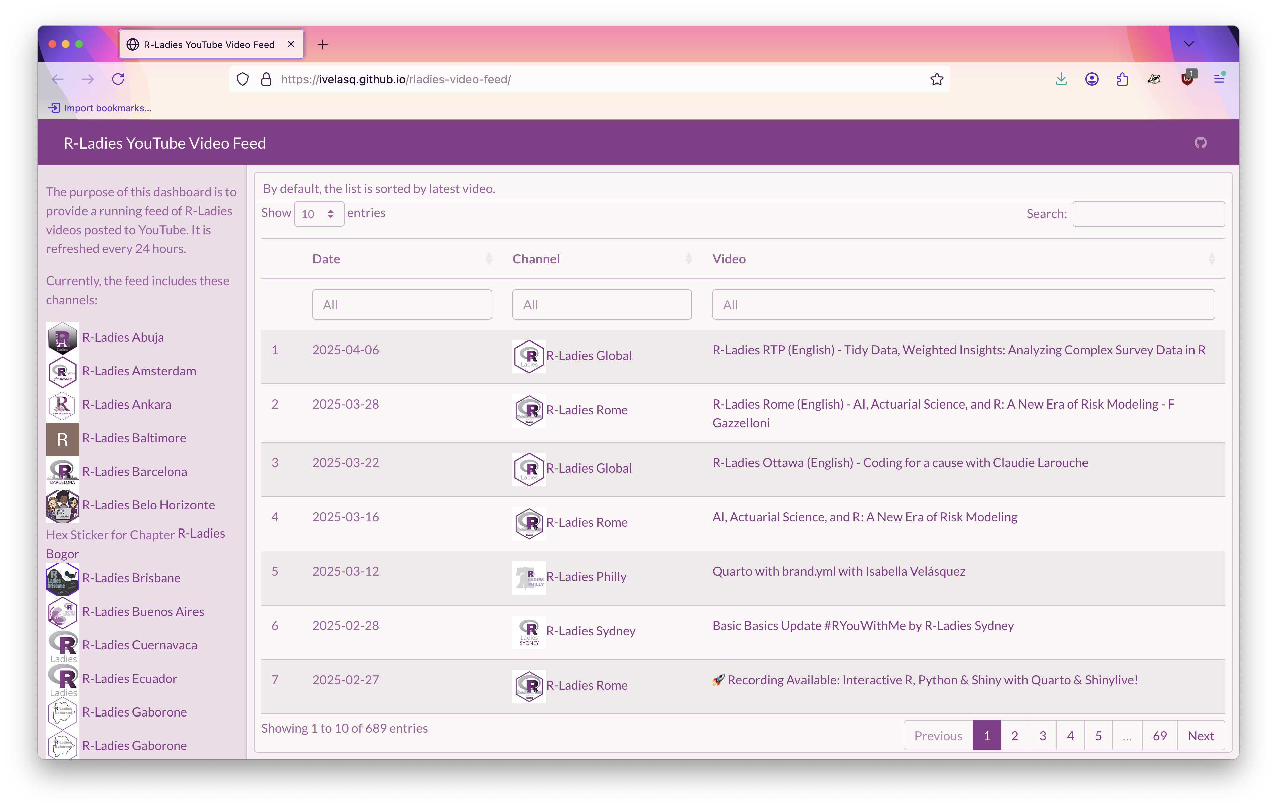This screenshot has height=809, width=1277.
Task: Open the Firefox hamburger menu
Action: (1219, 79)
